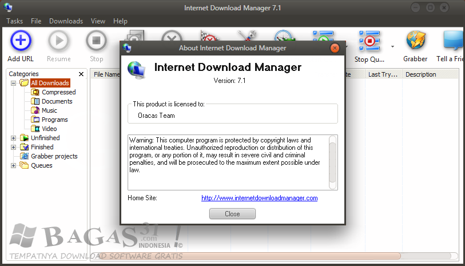Select the Finished category
This screenshot has height=266, width=465.
42,147
